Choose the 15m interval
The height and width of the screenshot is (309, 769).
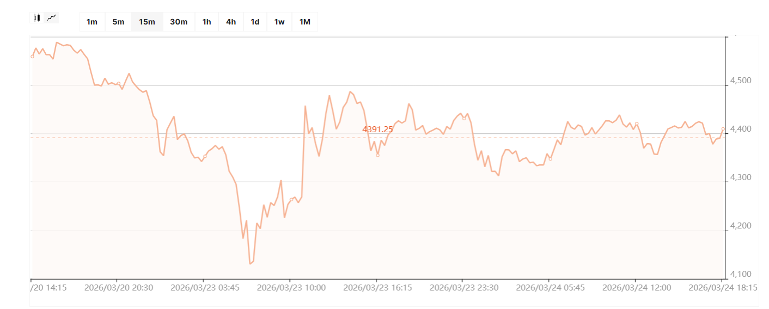coord(147,22)
